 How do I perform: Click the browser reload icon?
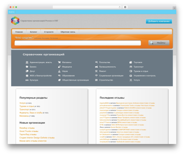tap(120, 7)
